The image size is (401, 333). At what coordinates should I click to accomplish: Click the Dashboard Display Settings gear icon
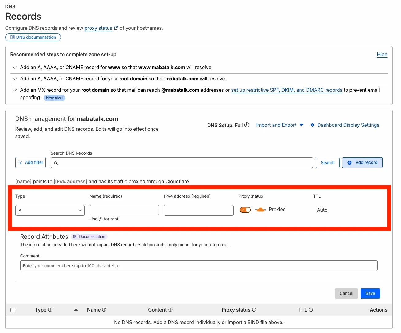[312, 125]
